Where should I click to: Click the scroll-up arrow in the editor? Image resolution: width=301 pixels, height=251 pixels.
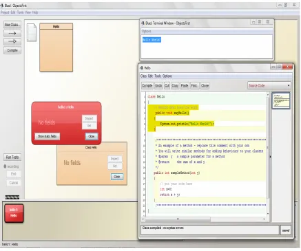[268, 94]
